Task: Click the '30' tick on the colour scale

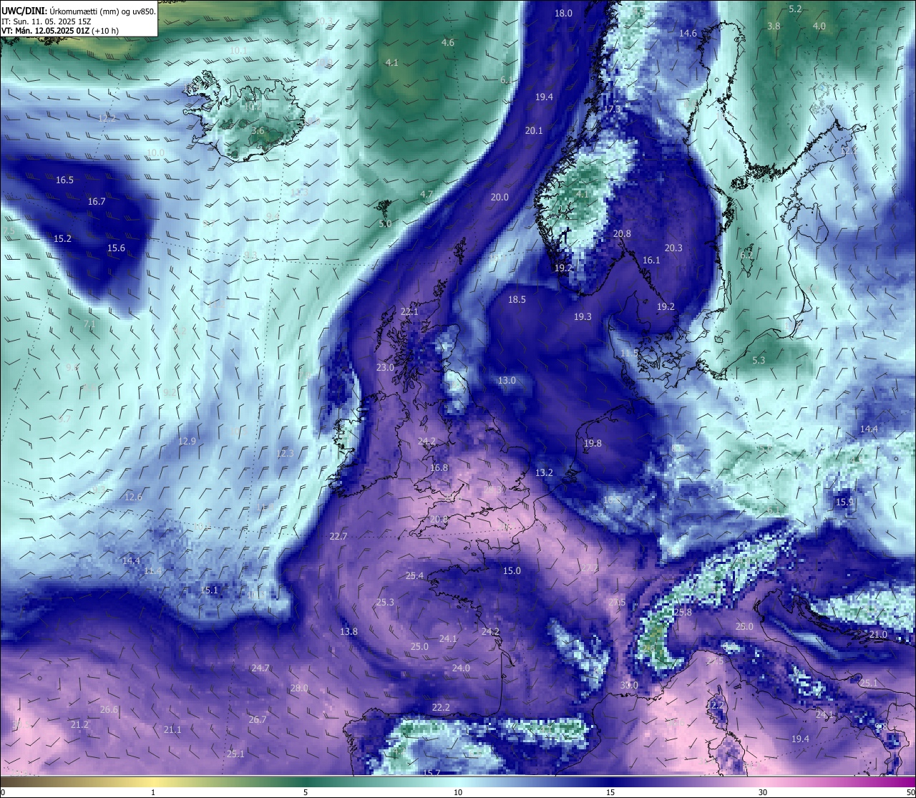Action: tap(763, 792)
